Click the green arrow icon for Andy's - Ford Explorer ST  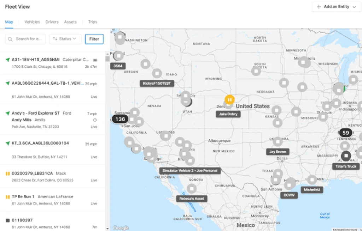point(8,113)
